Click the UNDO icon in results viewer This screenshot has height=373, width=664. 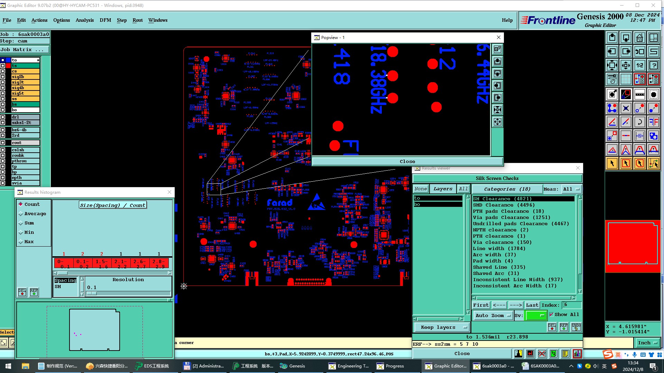[x=576, y=327]
